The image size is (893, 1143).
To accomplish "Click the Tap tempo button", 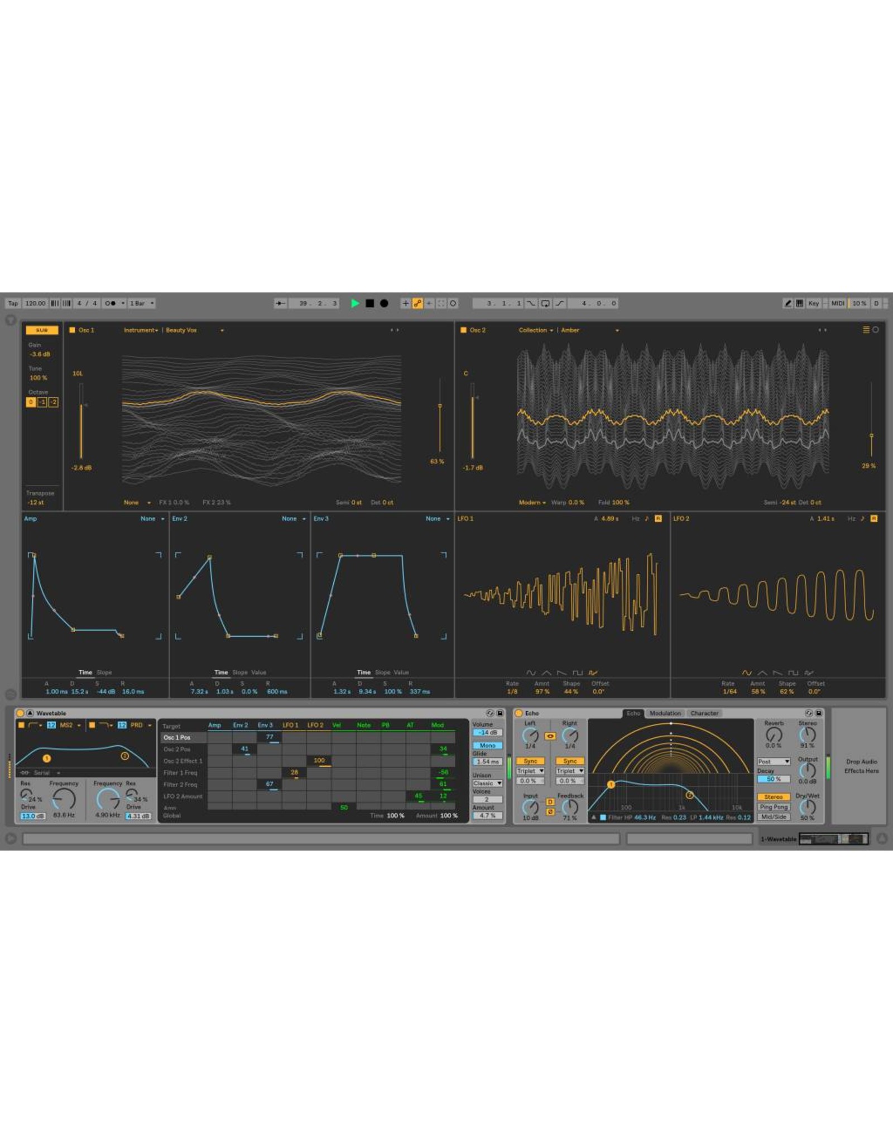I will pos(13,303).
